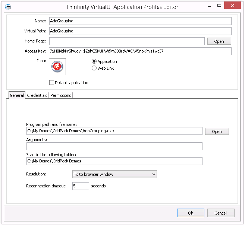Focus the Virtual Path input field

(x=140, y=31)
